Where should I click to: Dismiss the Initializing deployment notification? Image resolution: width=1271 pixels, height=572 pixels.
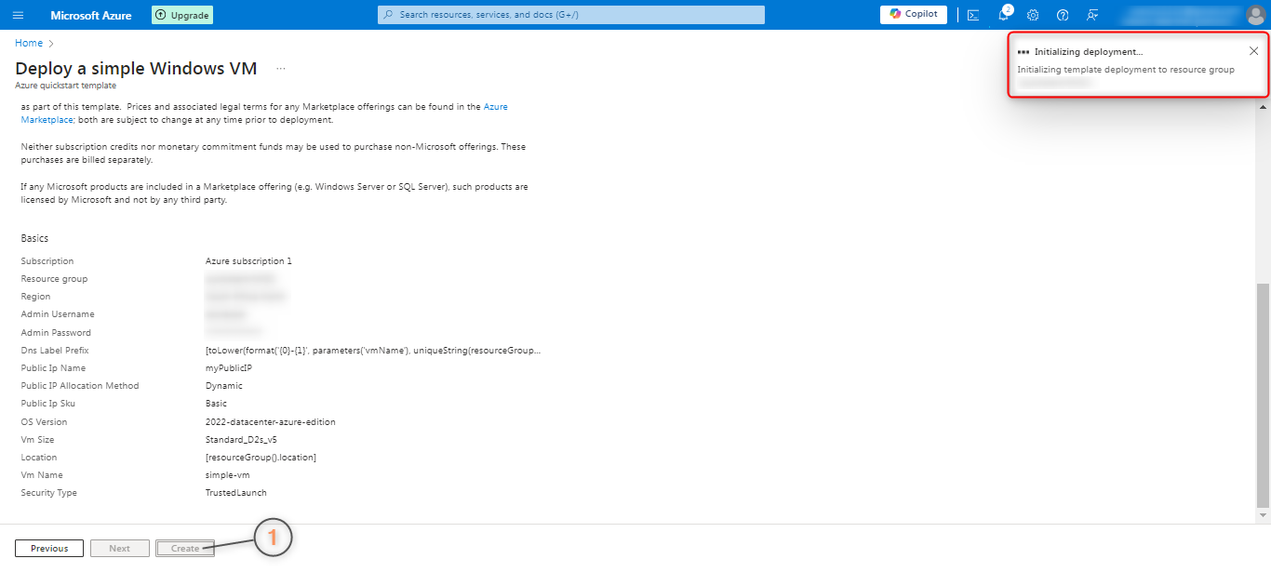click(x=1253, y=51)
